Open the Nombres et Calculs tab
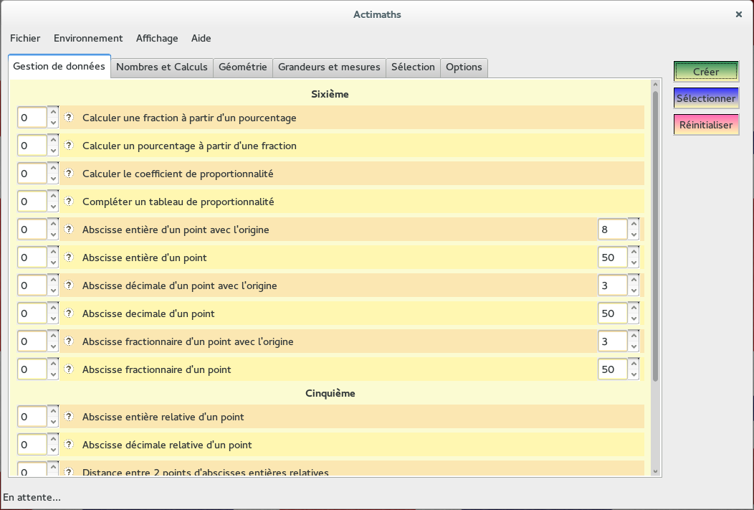The width and height of the screenshot is (754, 510). (161, 67)
